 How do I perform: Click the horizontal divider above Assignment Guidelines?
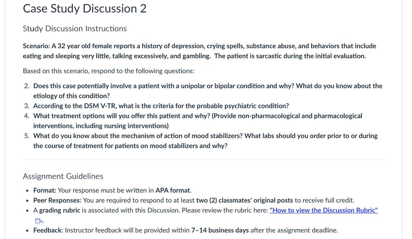click(203, 159)
